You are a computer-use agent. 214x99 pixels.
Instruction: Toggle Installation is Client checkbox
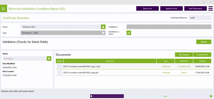coord(129,33)
